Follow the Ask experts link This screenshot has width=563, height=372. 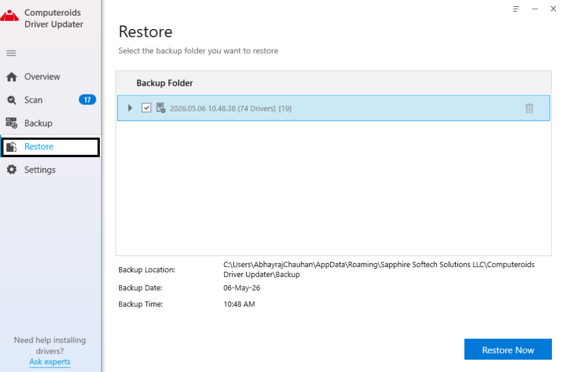[50, 362]
